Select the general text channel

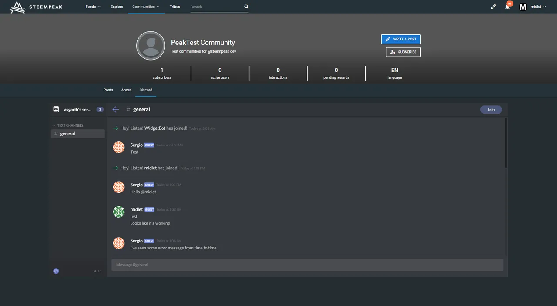78,134
